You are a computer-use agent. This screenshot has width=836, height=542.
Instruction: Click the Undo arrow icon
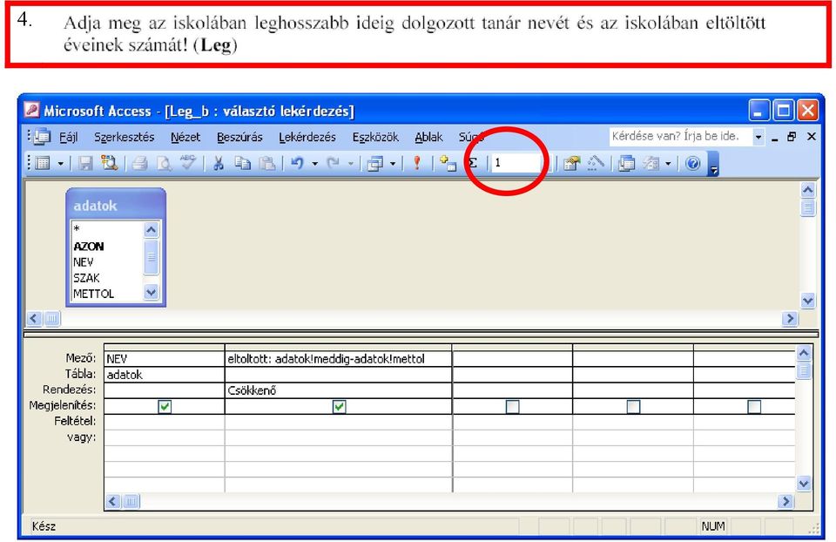tap(297, 163)
